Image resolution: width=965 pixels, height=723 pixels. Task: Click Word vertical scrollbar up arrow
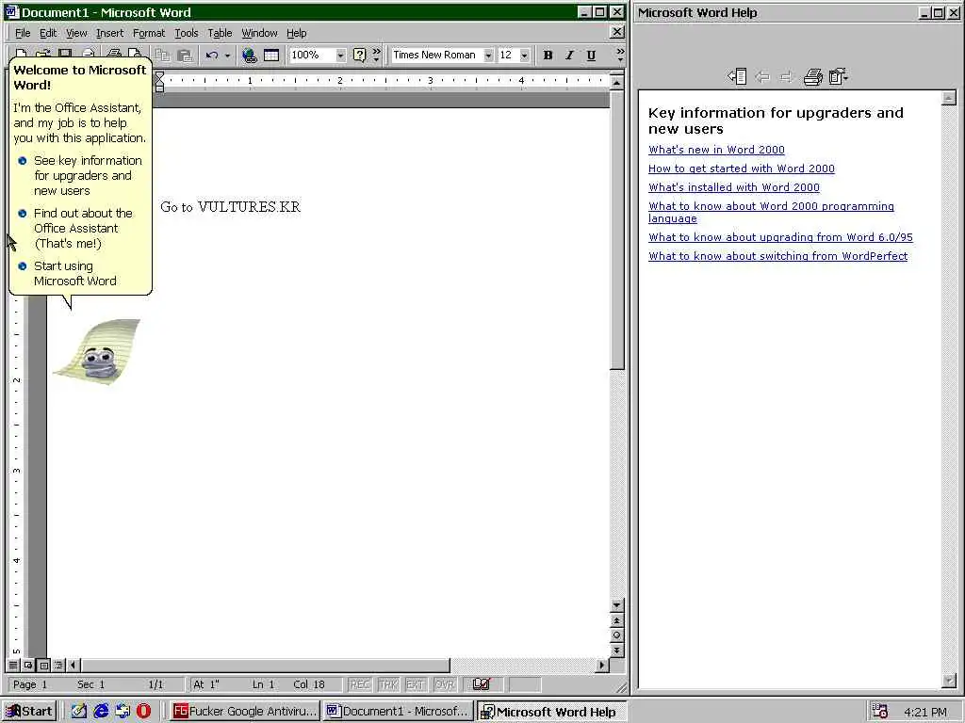[x=616, y=82]
